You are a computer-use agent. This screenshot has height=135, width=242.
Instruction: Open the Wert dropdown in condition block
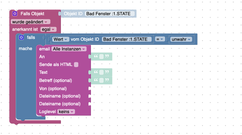click(61, 39)
